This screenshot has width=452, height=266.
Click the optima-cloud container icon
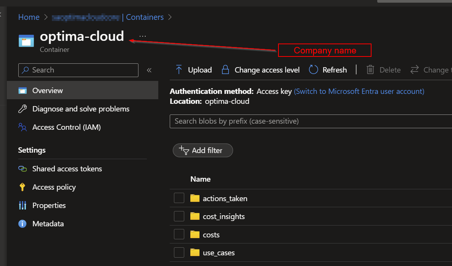[26, 41]
